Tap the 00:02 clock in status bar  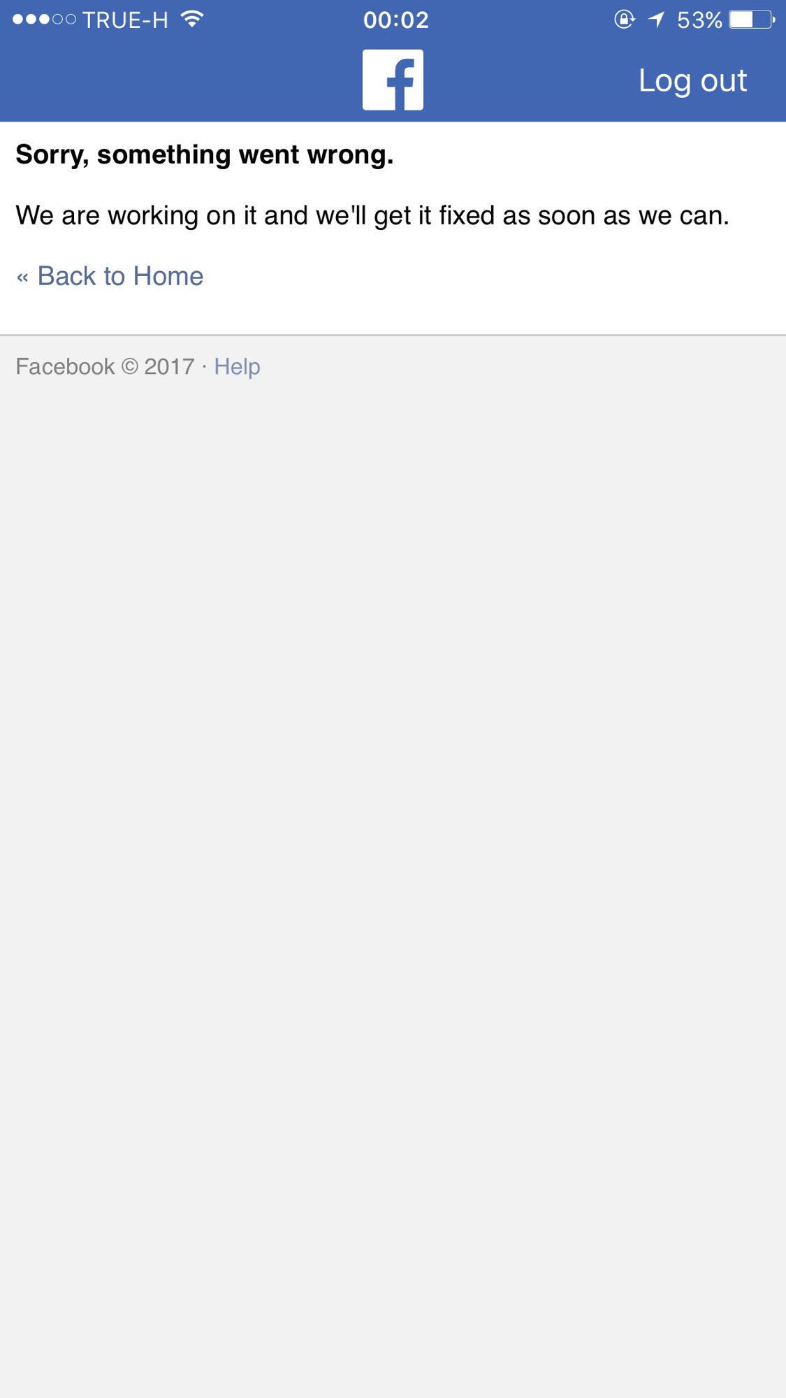point(395,20)
